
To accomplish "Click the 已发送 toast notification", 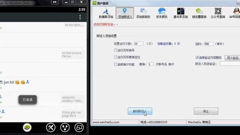I will pyautogui.click(x=27, y=100).
